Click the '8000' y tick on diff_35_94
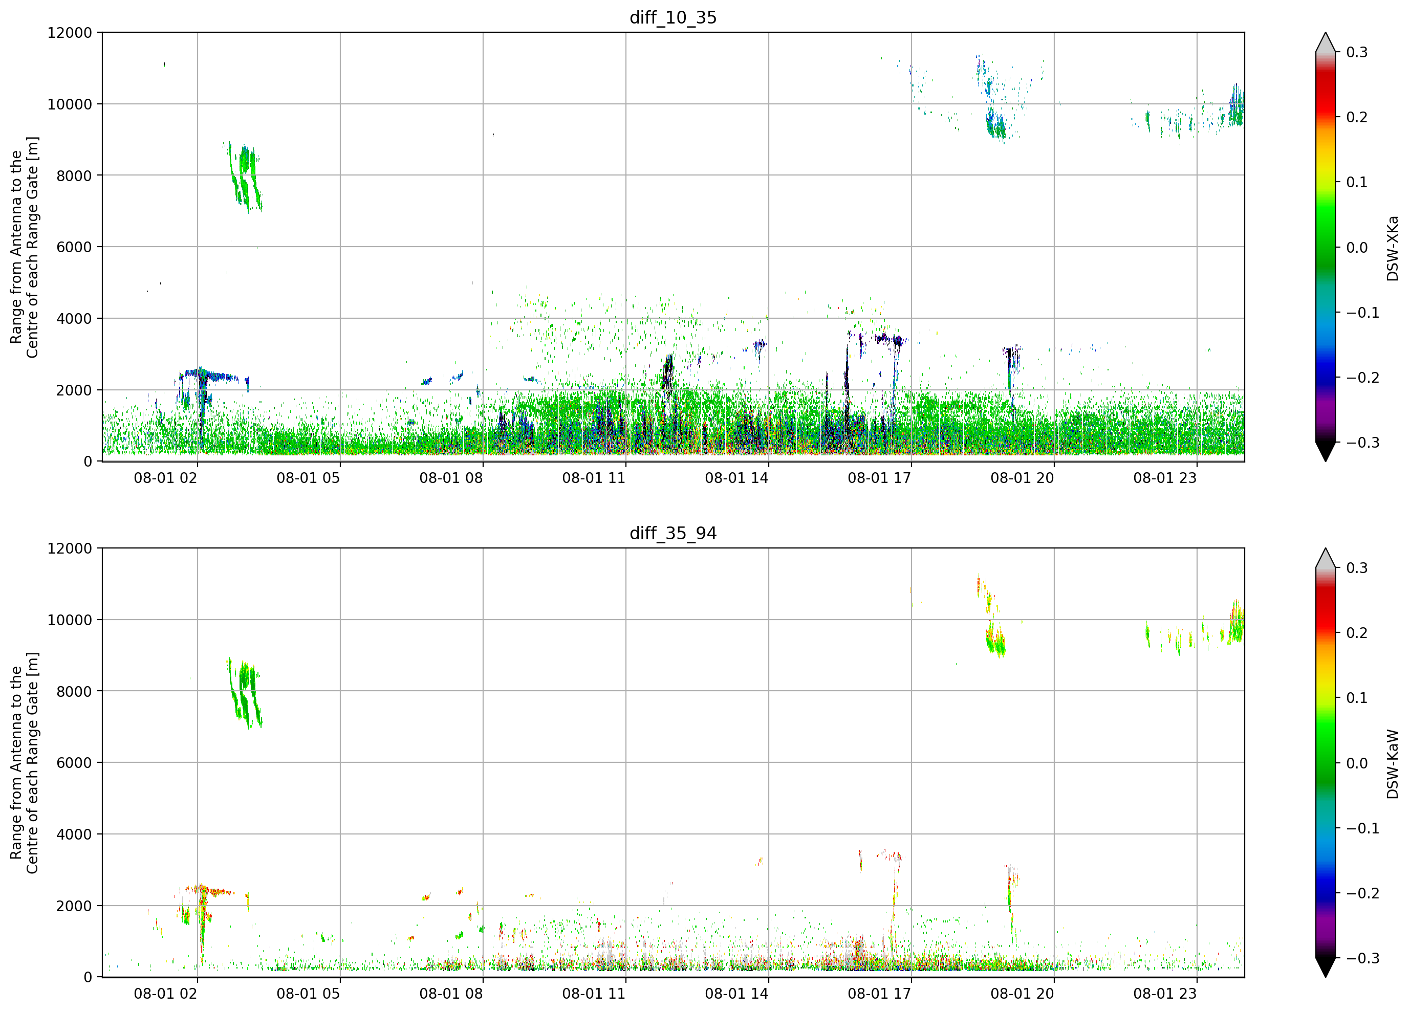Viewport: 1410px width, 1012px height. [74, 691]
